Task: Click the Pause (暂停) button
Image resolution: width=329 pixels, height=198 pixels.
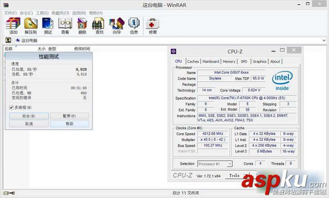Action: click(x=69, y=116)
